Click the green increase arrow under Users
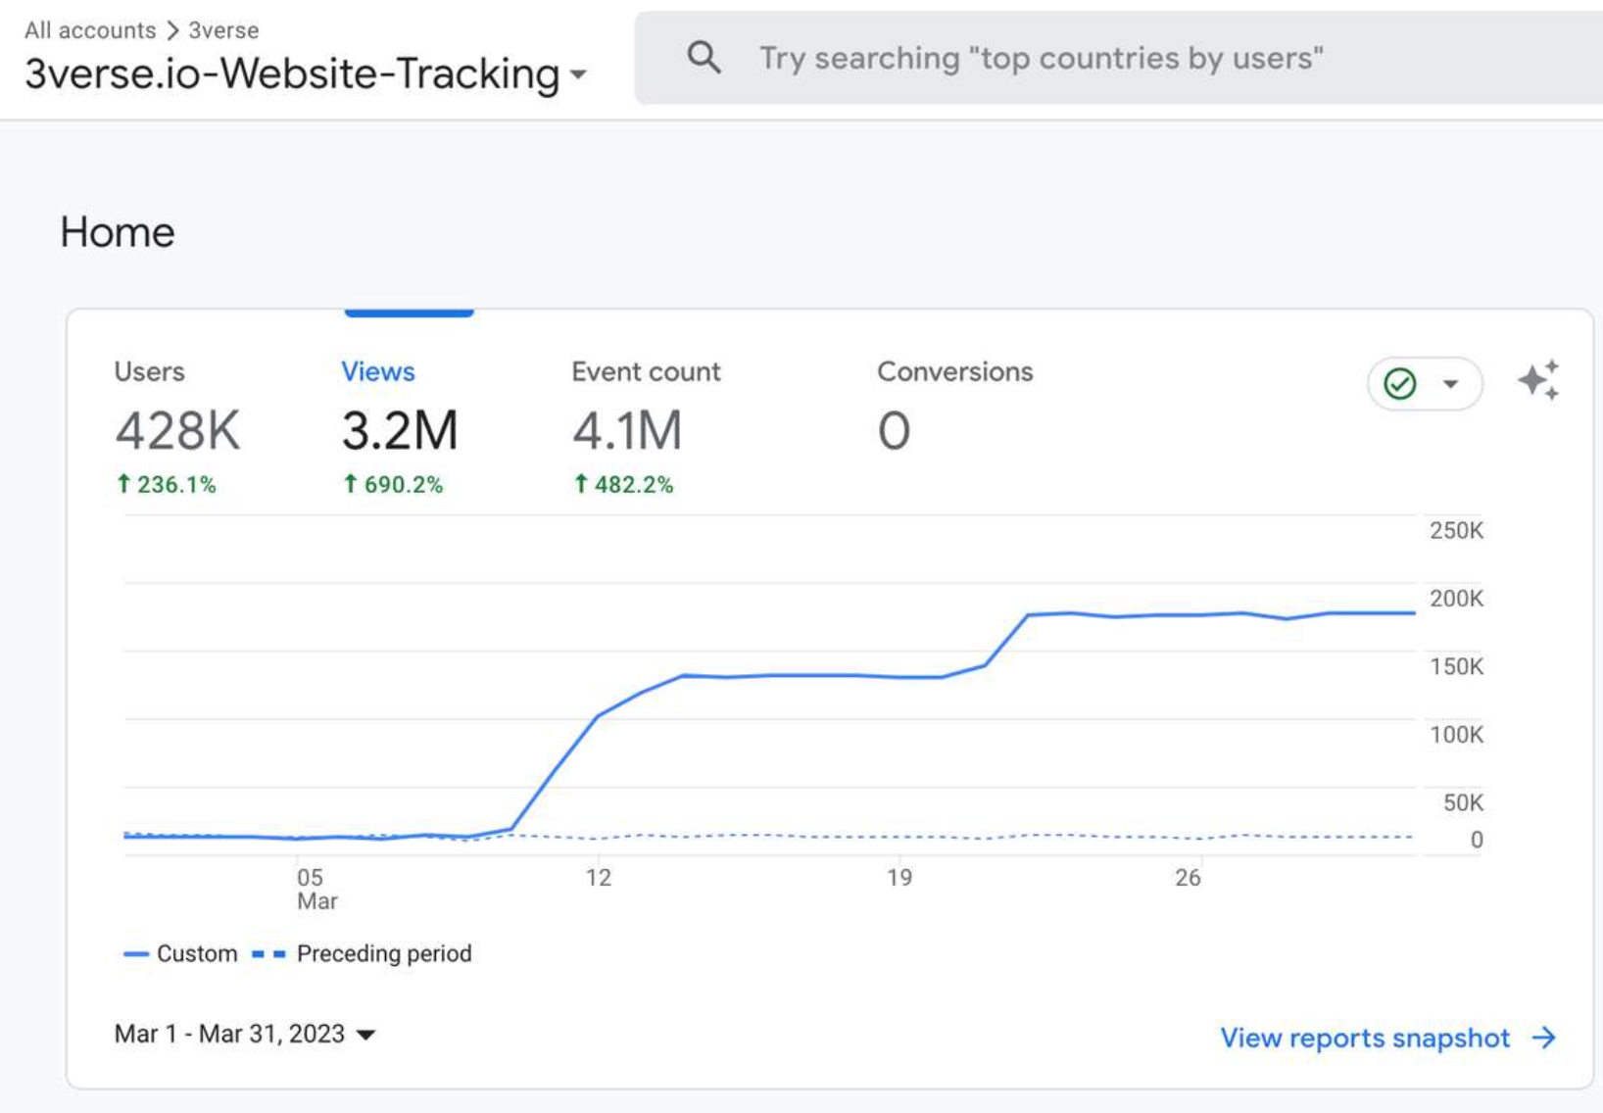 124,482
